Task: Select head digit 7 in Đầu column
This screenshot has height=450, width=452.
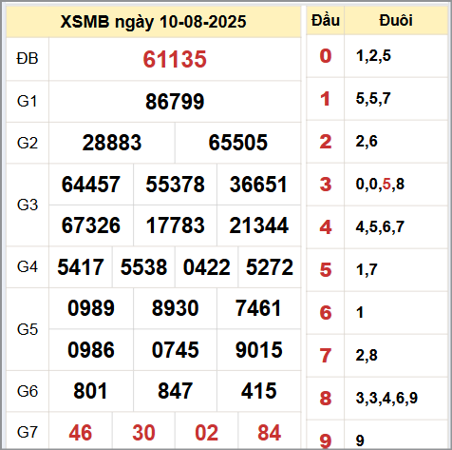Action: click(326, 356)
